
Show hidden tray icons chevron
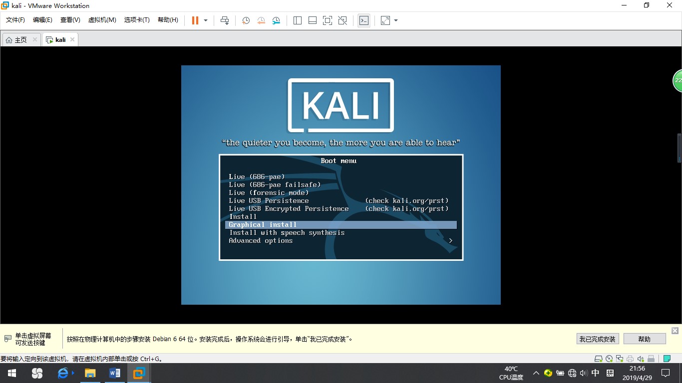click(536, 373)
